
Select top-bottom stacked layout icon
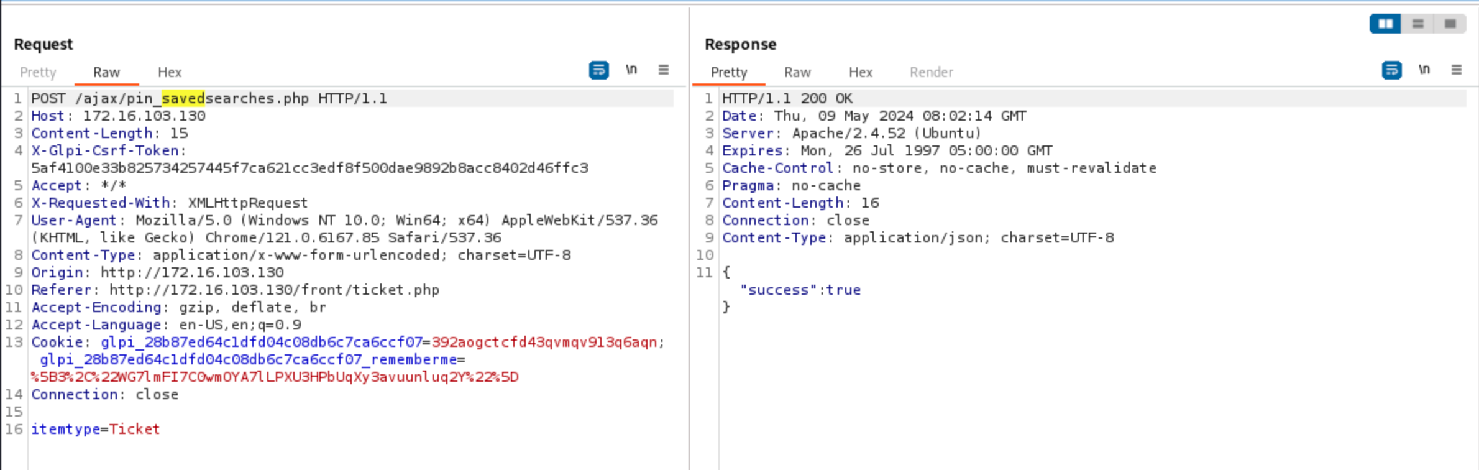click(1417, 24)
